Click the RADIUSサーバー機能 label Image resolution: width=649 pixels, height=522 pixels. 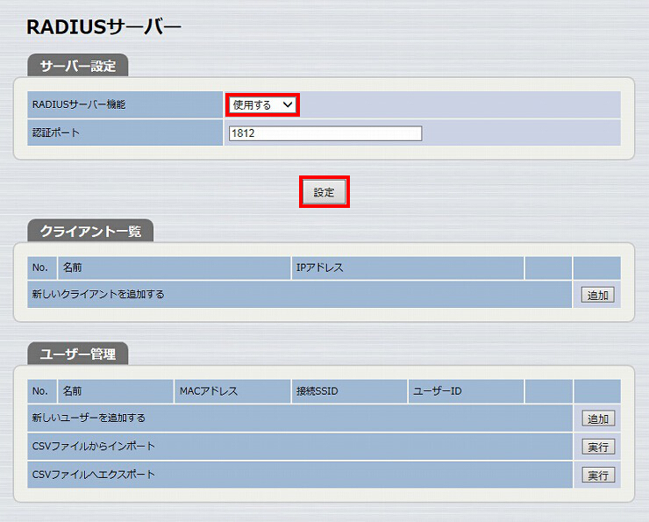79,104
